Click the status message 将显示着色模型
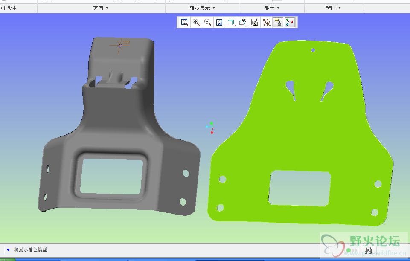410x261 pixels. (x=30, y=250)
